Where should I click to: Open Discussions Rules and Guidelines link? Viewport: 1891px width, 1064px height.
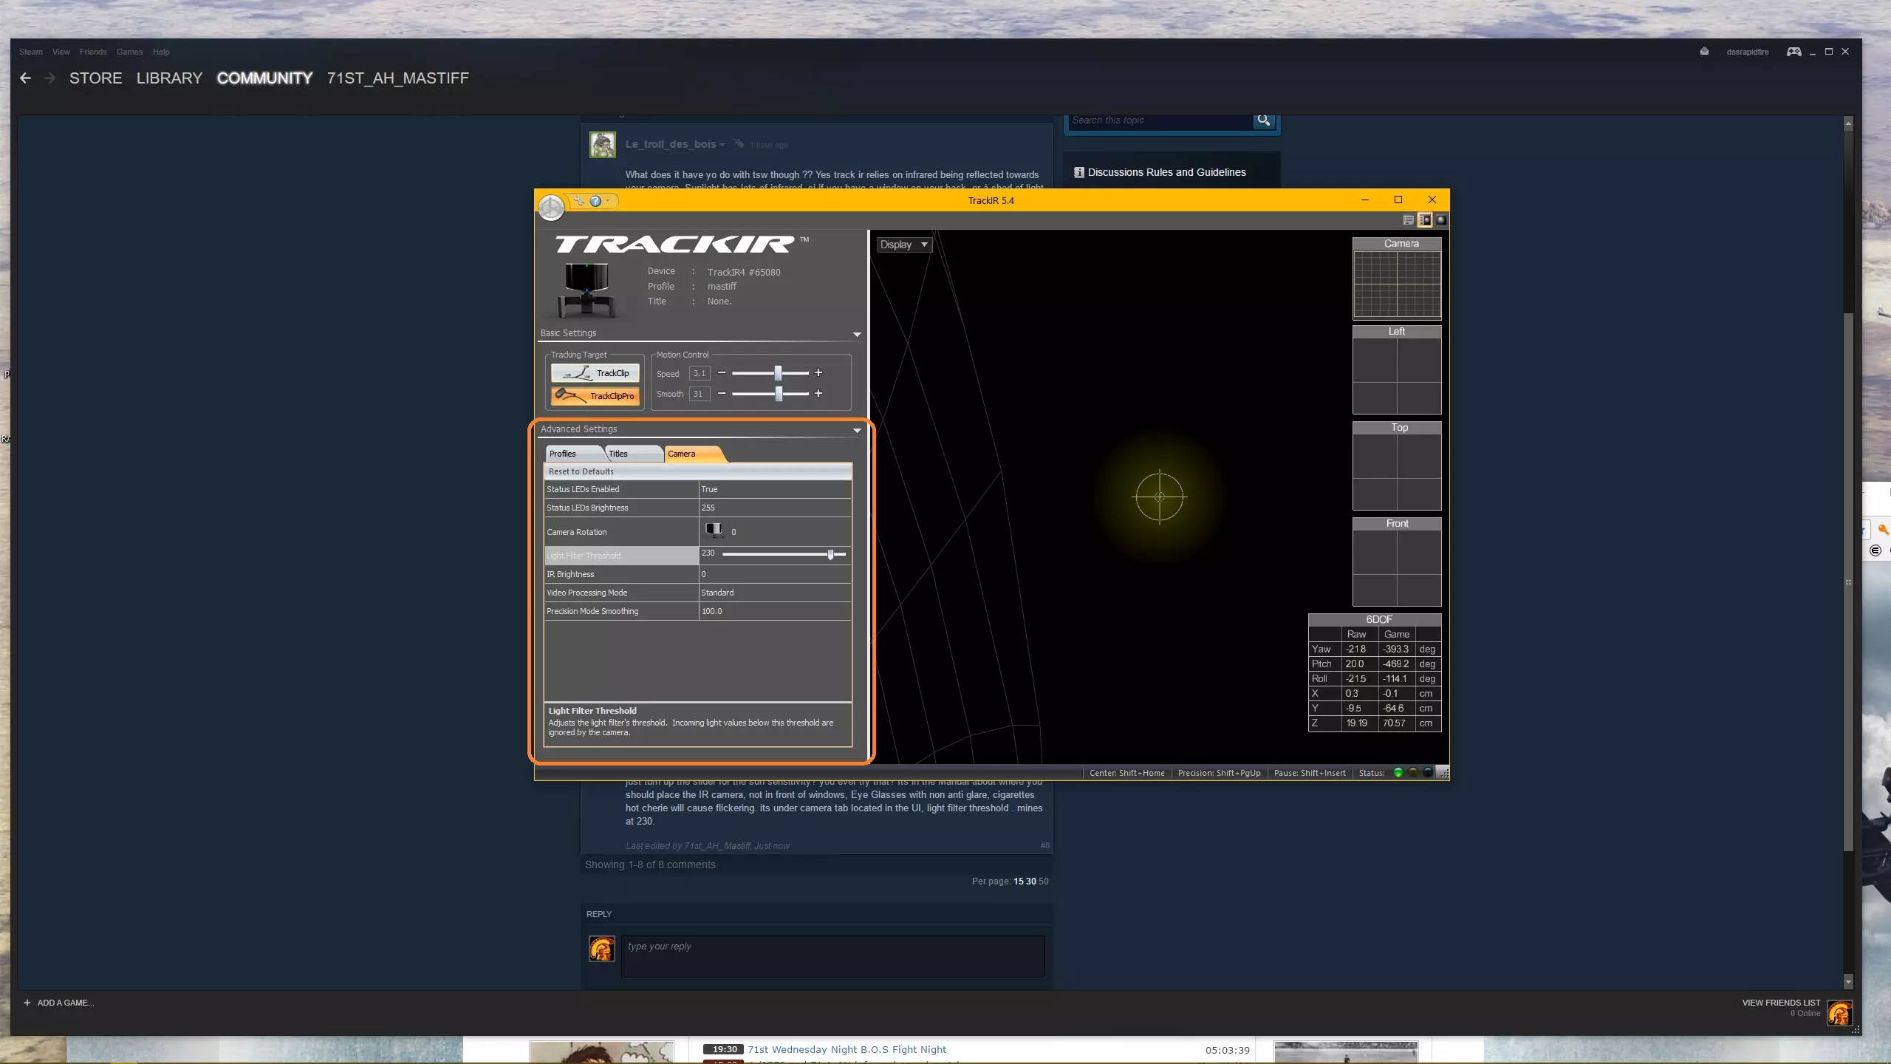pos(1166,172)
